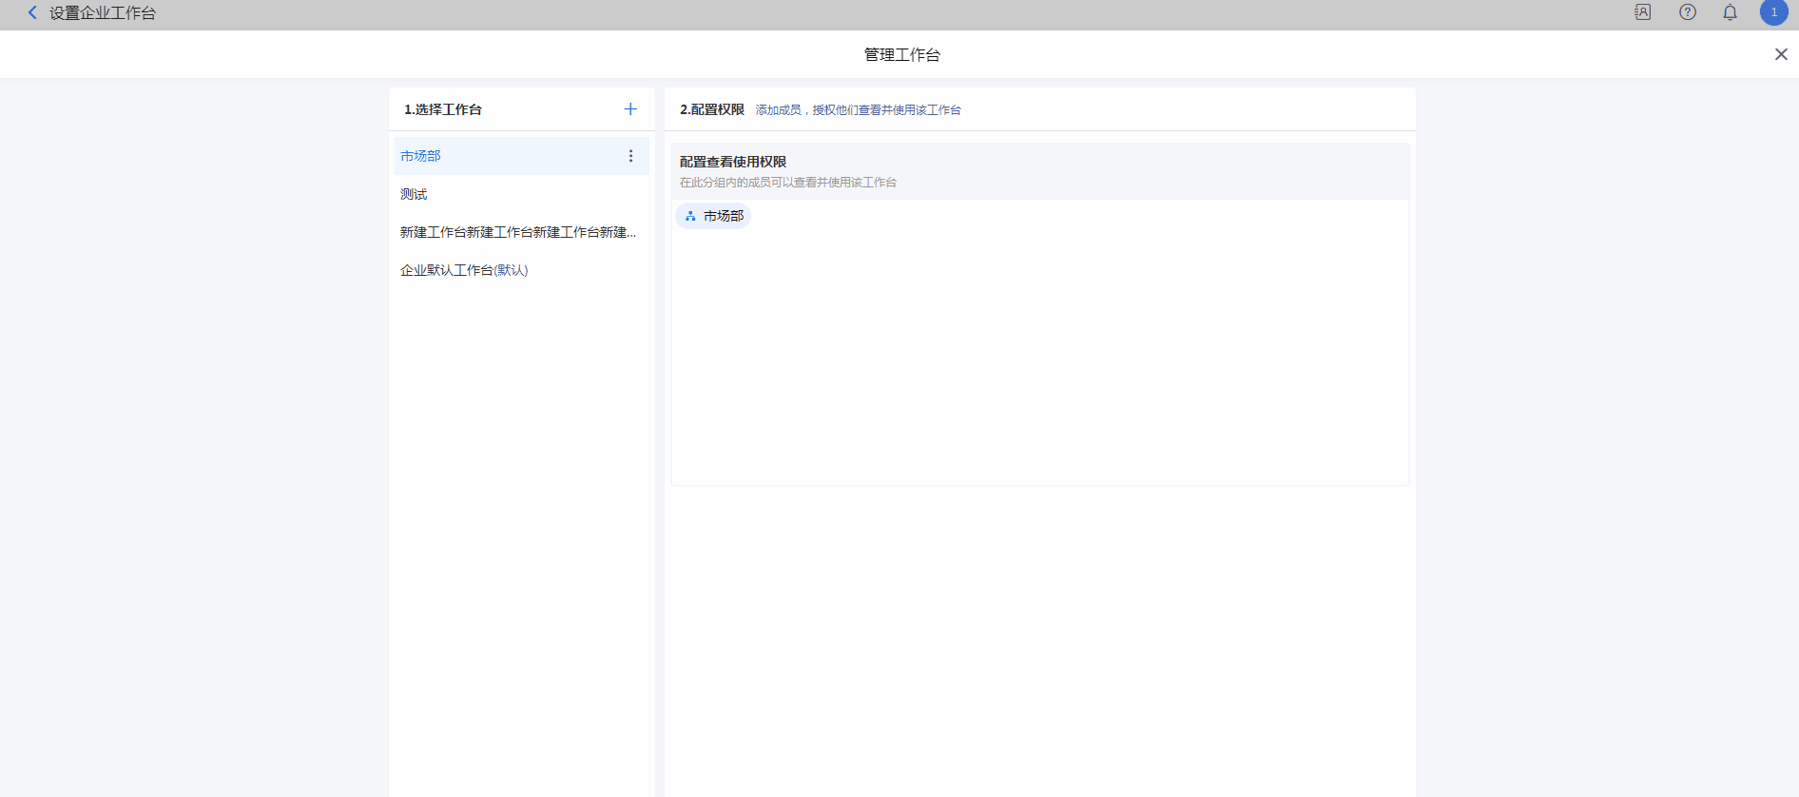1799x797 pixels.
Task: Close the 管理工作台 dialog
Action: 1780,54
